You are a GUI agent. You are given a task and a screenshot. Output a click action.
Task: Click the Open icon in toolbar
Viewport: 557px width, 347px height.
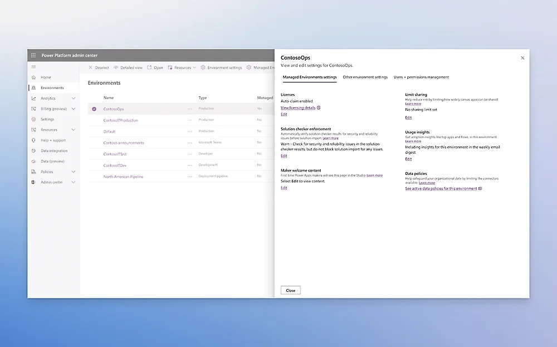point(149,67)
